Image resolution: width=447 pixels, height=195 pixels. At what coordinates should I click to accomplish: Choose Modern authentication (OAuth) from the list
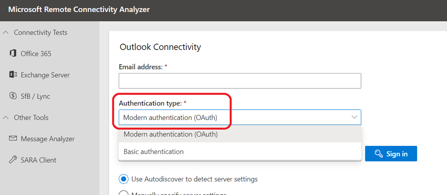[x=171, y=134]
